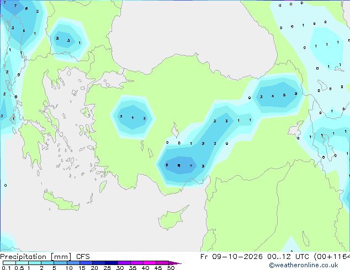Pick the 10–15 mm legend color box
The image size is (350, 270).
[73, 263]
